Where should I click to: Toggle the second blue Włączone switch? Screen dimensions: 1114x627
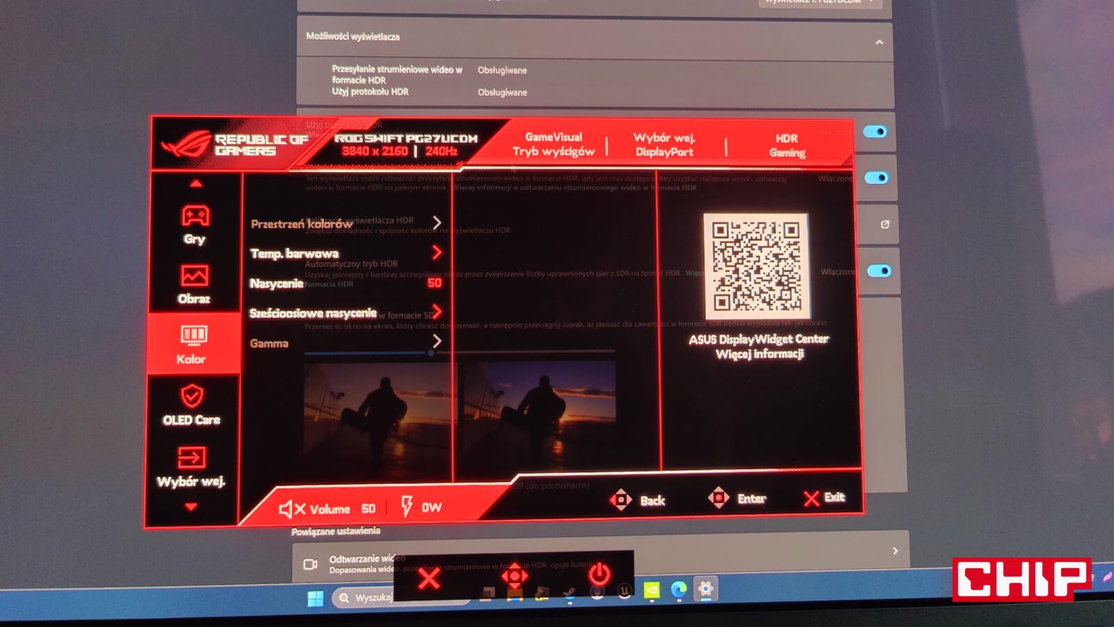click(x=876, y=178)
